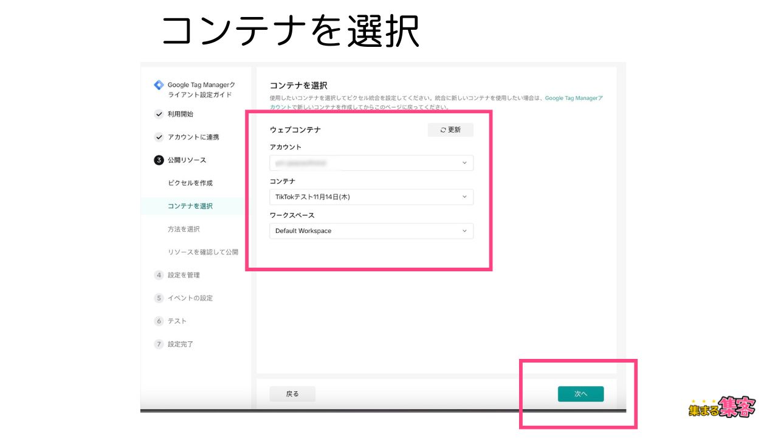Image resolution: width=778 pixels, height=438 pixels.
Task: Select 方法を選択 sidebar item
Action: 184,229
